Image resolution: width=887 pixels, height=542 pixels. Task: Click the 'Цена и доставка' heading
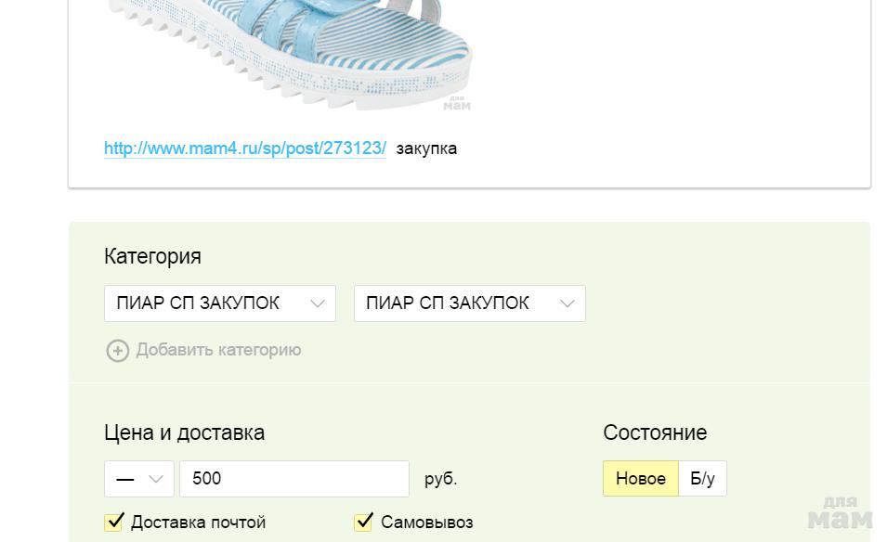(x=184, y=432)
